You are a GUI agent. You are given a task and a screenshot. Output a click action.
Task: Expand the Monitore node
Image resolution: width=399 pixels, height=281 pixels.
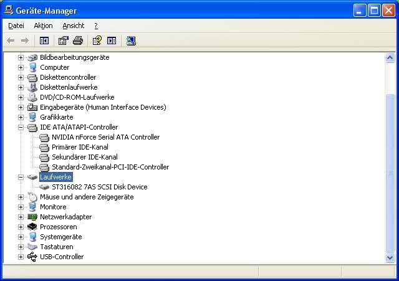tap(21, 207)
